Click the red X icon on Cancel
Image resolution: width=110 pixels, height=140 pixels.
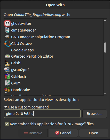(x=57, y=133)
